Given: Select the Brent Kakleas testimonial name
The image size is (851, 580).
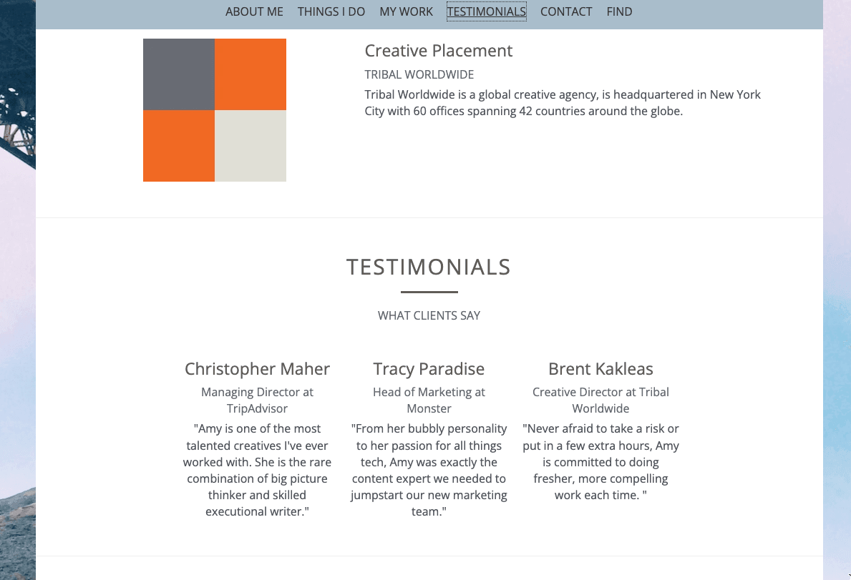Looking at the screenshot, I should [x=600, y=369].
